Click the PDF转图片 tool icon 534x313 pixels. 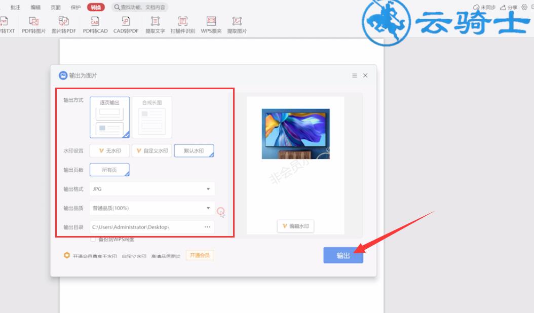(x=33, y=21)
